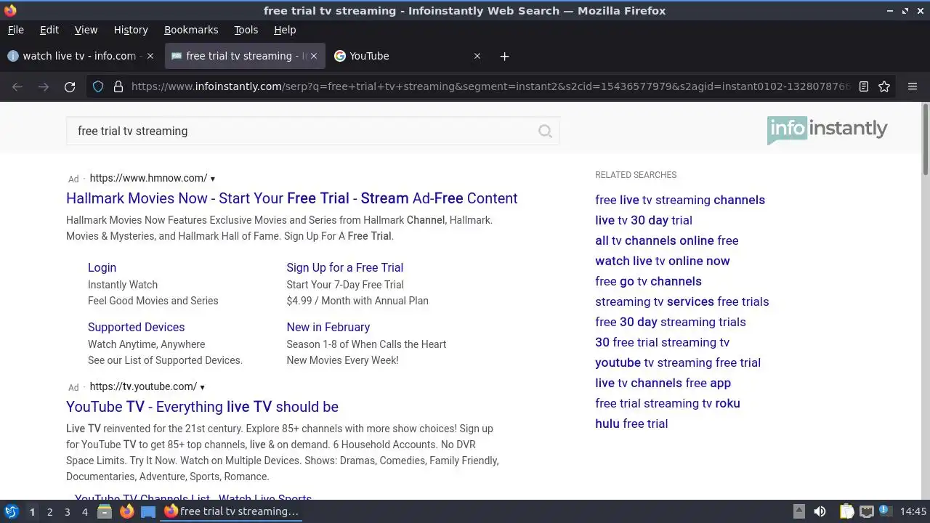
Task: Open the Tools menu
Action: pos(246,30)
